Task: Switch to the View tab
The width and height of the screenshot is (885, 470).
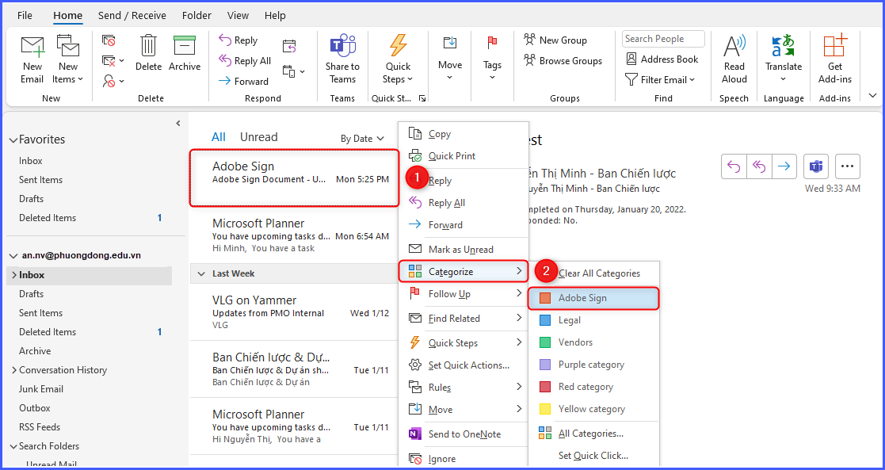Action: tap(238, 15)
